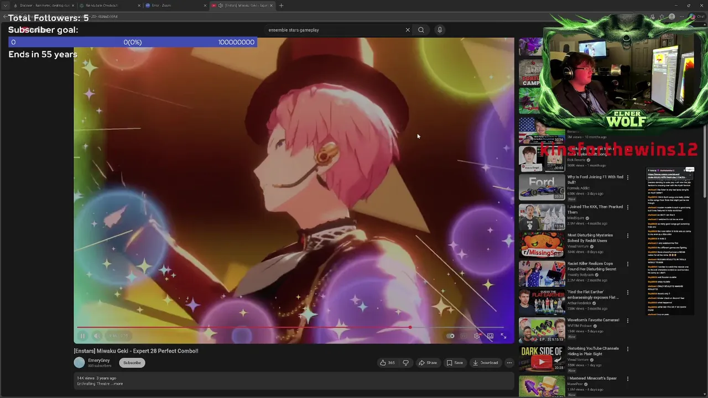Open the Formula Addict channel name

point(579,188)
